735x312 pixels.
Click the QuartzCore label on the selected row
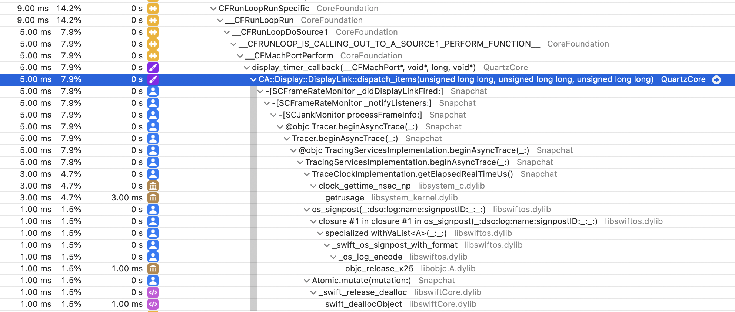point(683,79)
